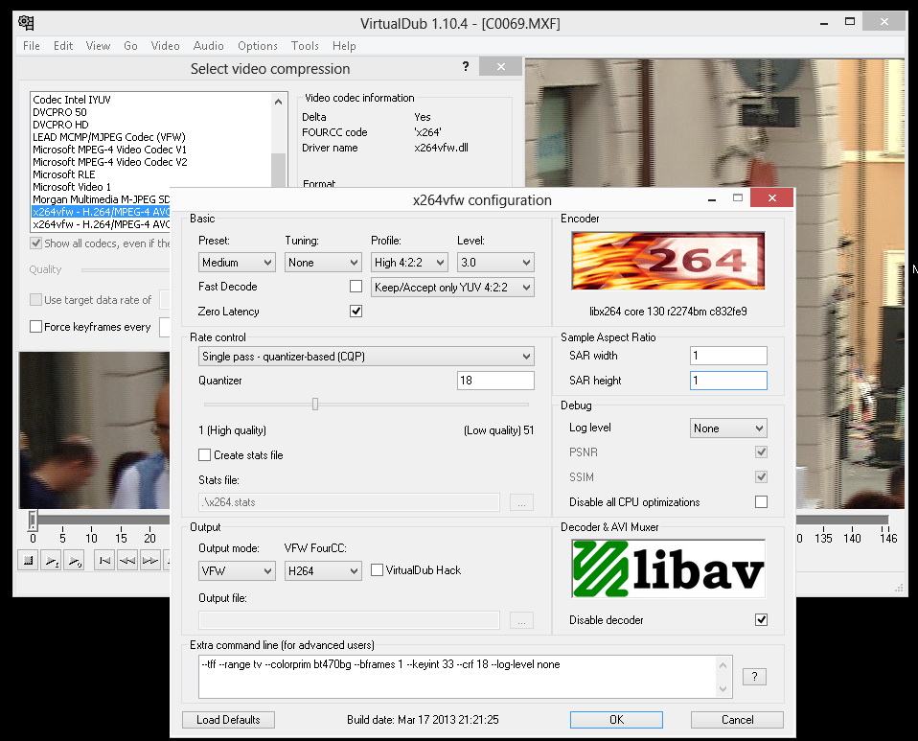
Task: Open Rate control mode dropdown
Action: click(366, 357)
